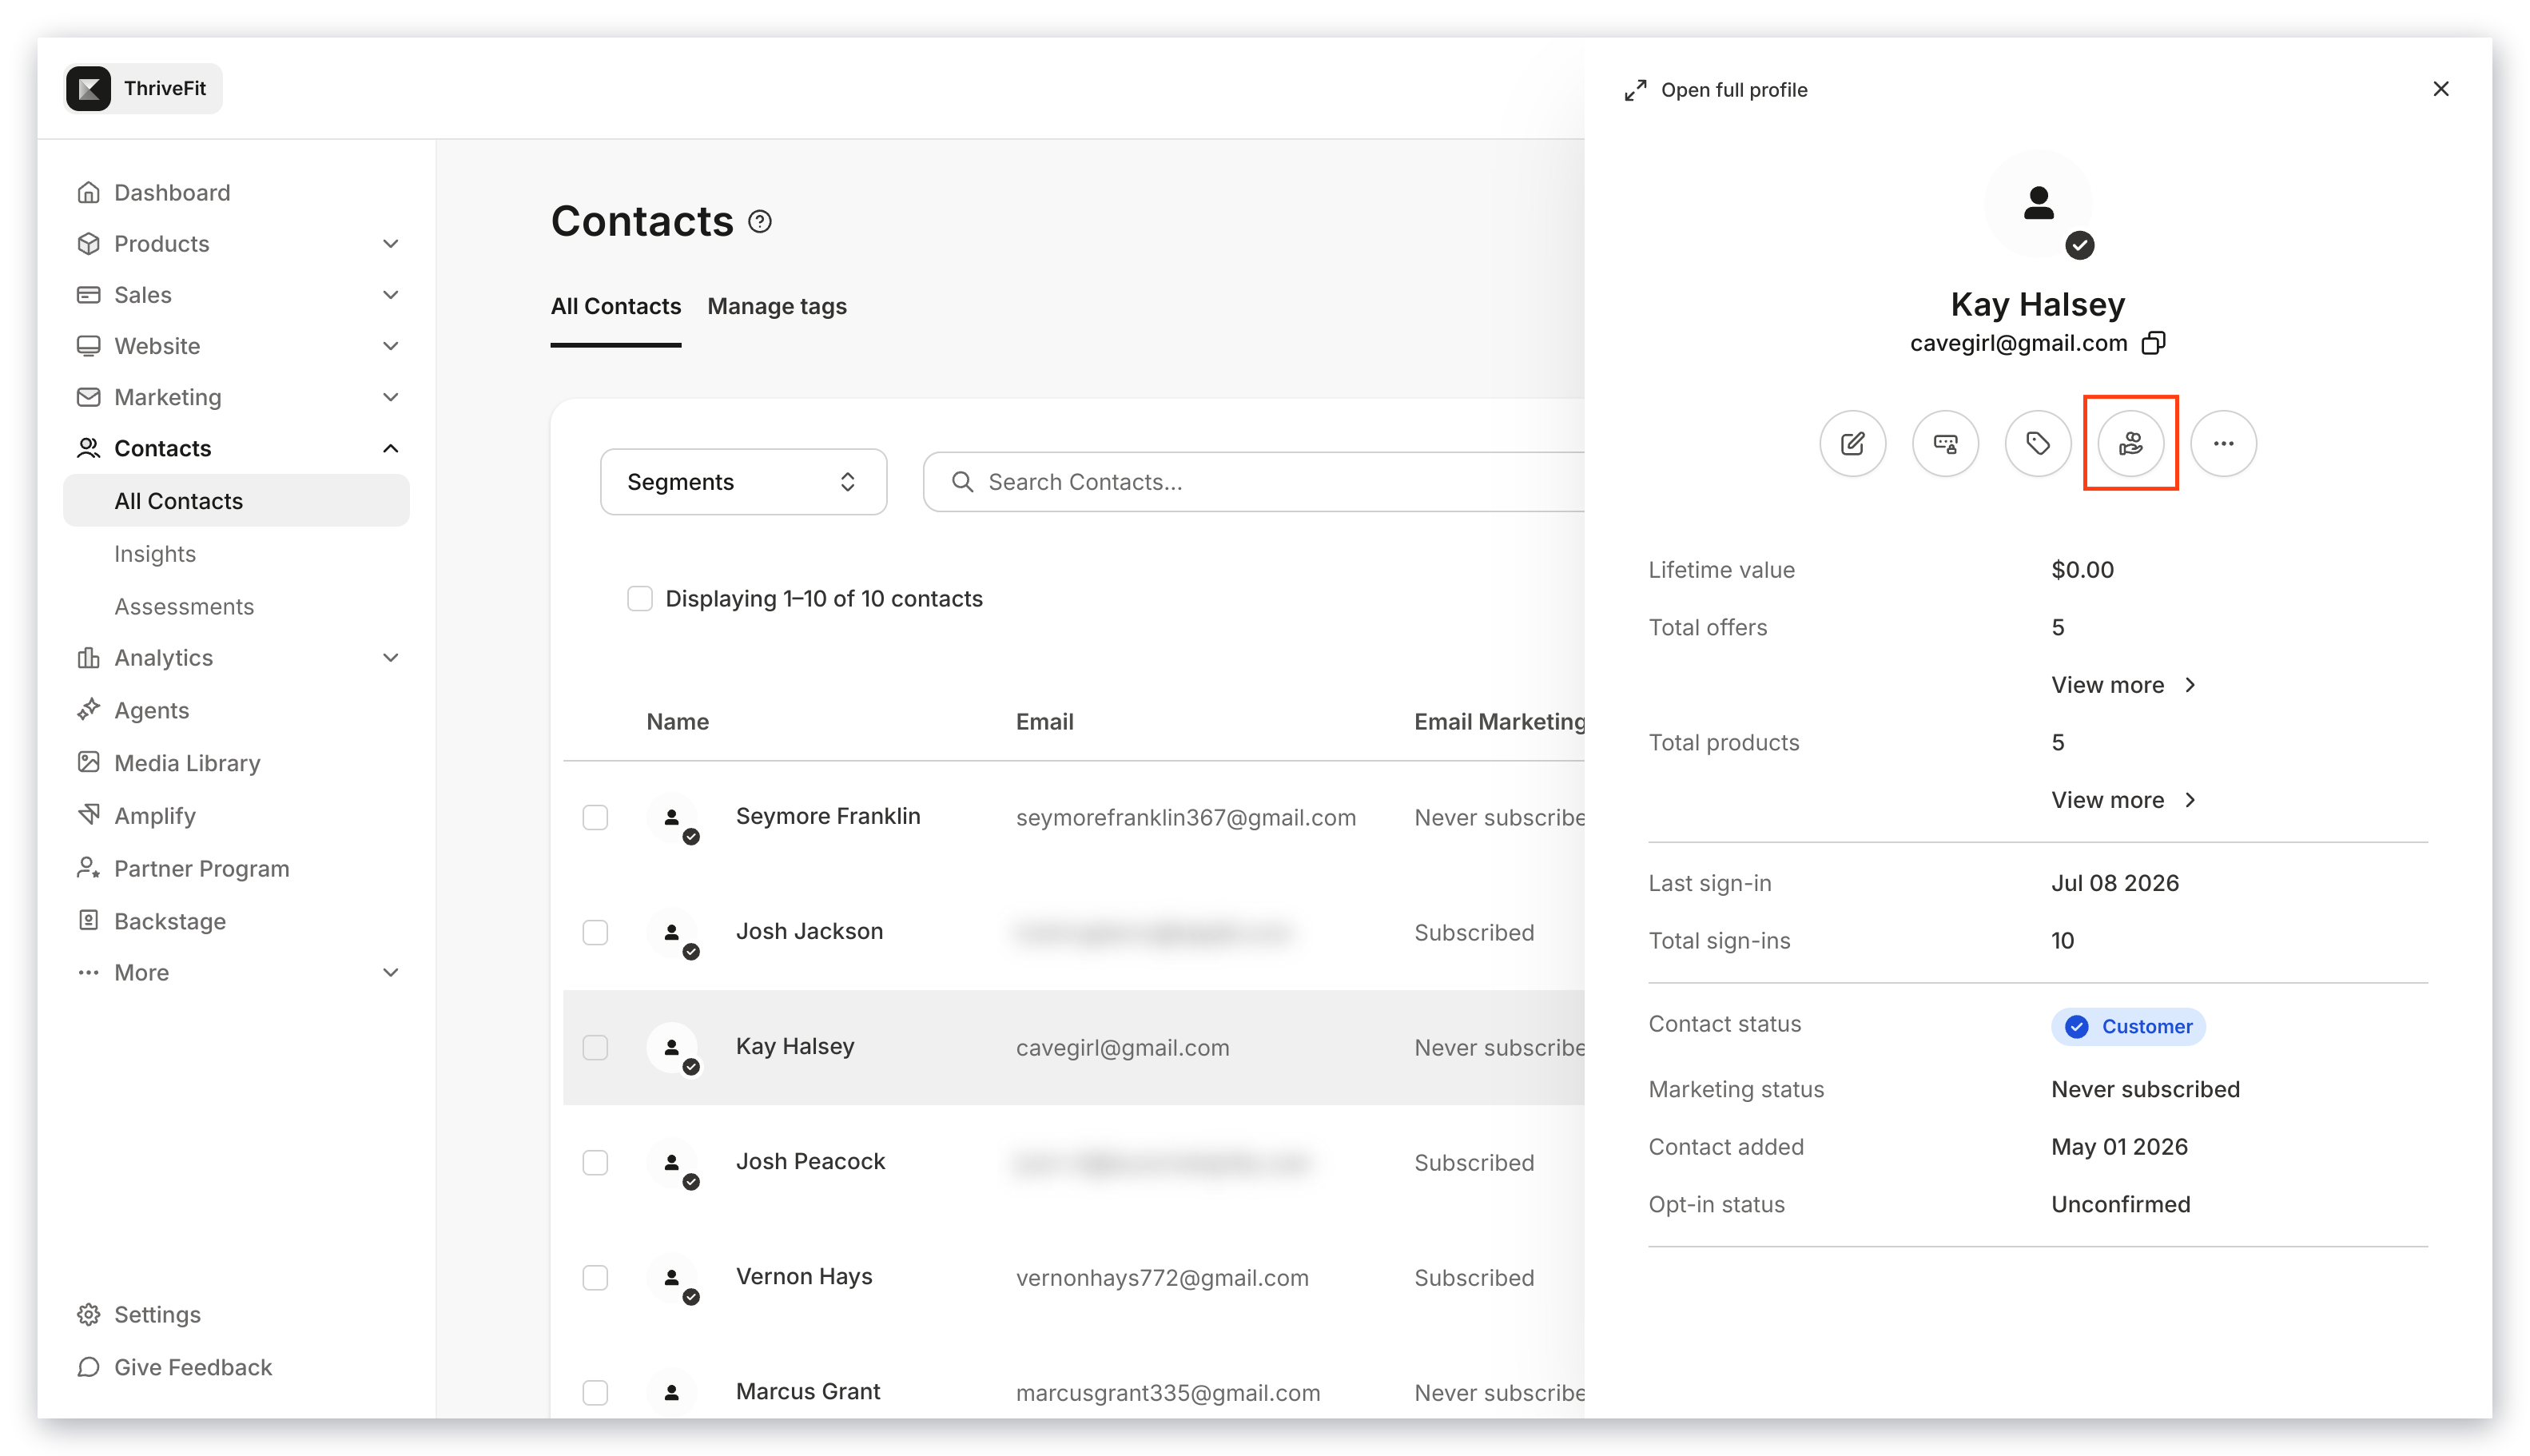2530x1456 pixels.
Task: Click the Give Feedback chat icon
Action: [88, 1366]
